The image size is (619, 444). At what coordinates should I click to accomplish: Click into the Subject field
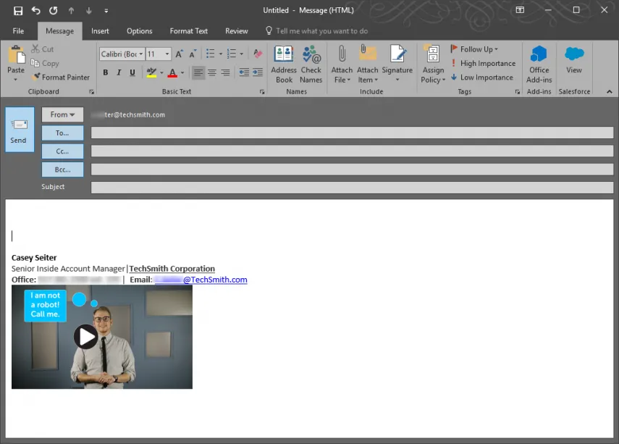[x=352, y=188]
